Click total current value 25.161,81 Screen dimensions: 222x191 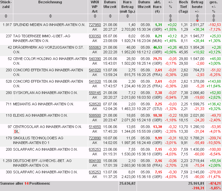click(196, 183)
